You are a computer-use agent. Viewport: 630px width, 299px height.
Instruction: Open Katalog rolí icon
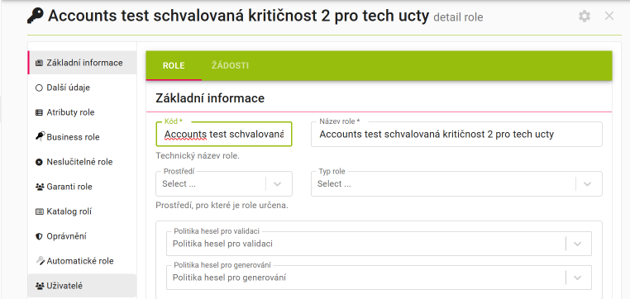point(39,211)
